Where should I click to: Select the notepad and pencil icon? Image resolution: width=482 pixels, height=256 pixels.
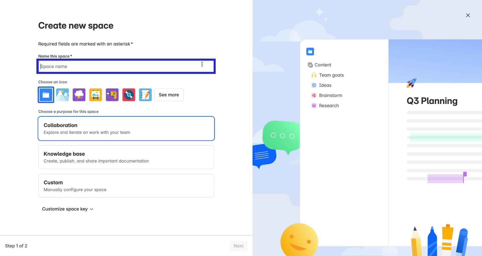tap(145, 95)
